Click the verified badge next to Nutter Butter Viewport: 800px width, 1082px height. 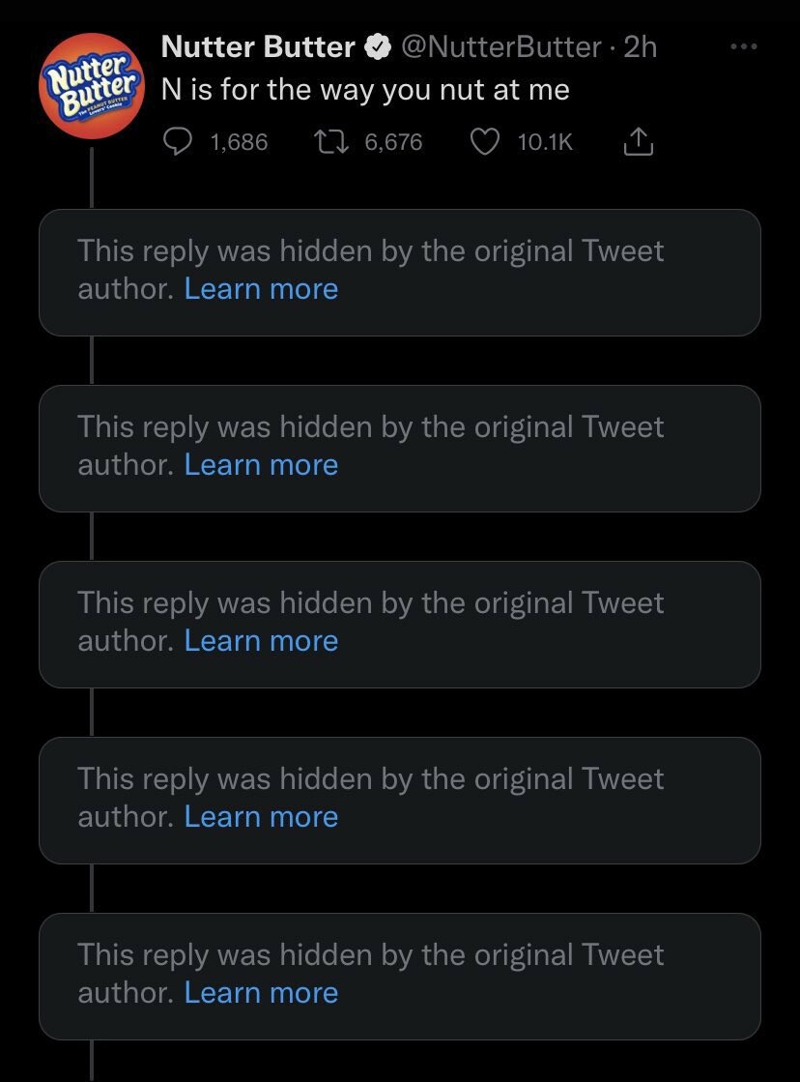coord(379,47)
